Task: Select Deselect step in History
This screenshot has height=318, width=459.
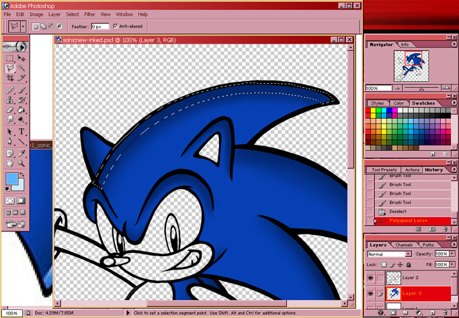Action: pyautogui.click(x=413, y=211)
